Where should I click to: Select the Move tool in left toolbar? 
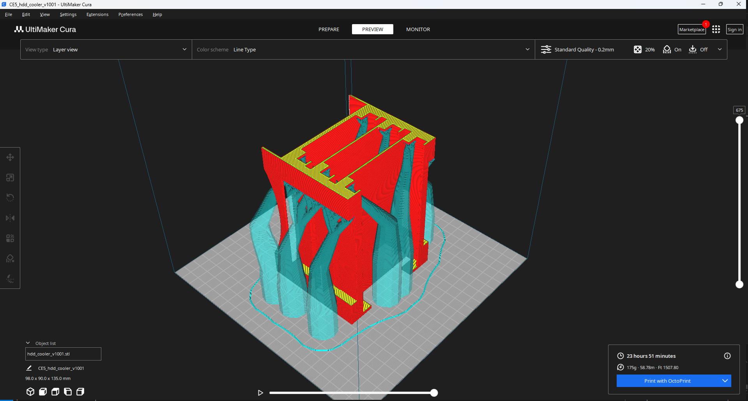[10, 157]
